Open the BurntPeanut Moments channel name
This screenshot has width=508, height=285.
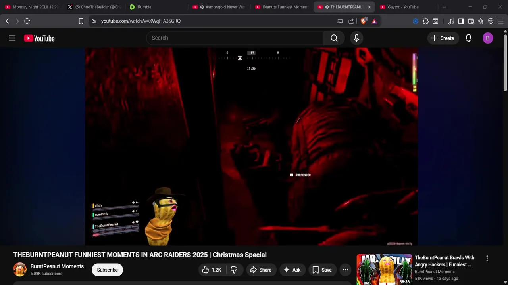click(57, 266)
